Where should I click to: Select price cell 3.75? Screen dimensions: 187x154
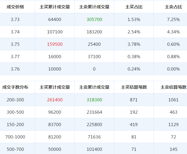pyautogui.click(x=15, y=44)
